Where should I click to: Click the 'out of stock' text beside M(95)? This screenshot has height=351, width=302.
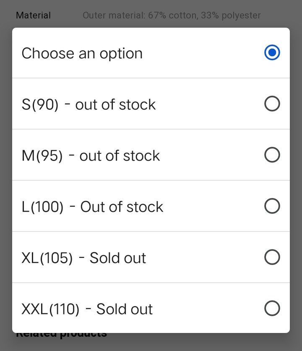(x=120, y=156)
